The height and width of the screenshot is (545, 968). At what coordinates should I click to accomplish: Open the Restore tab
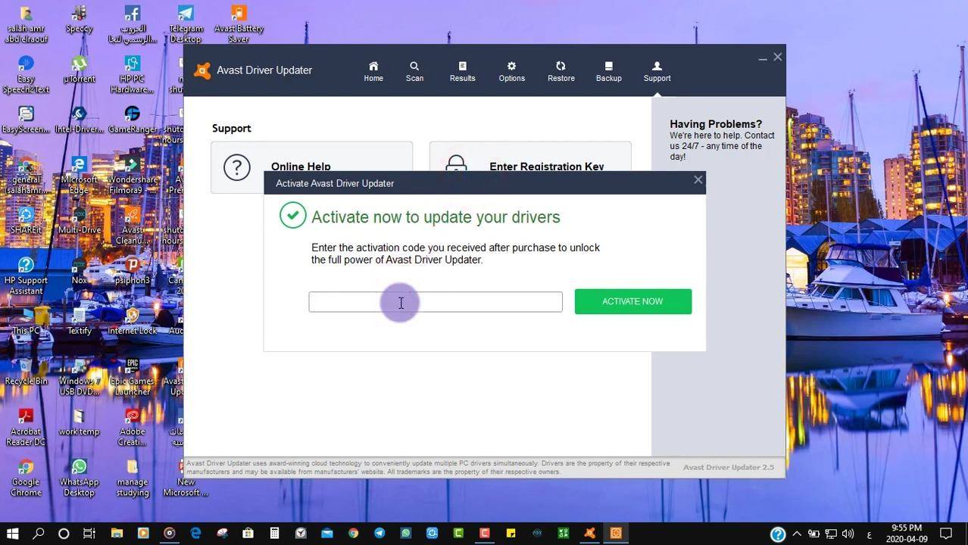click(561, 71)
